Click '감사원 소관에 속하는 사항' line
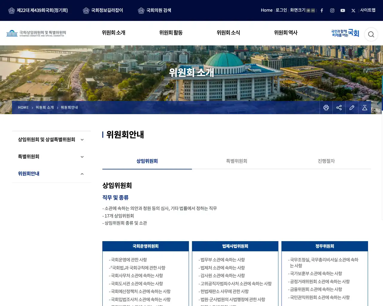This screenshot has height=306, width=383. point(222,276)
